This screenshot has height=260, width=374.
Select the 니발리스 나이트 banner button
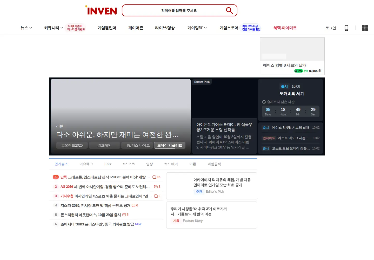coord(137,145)
